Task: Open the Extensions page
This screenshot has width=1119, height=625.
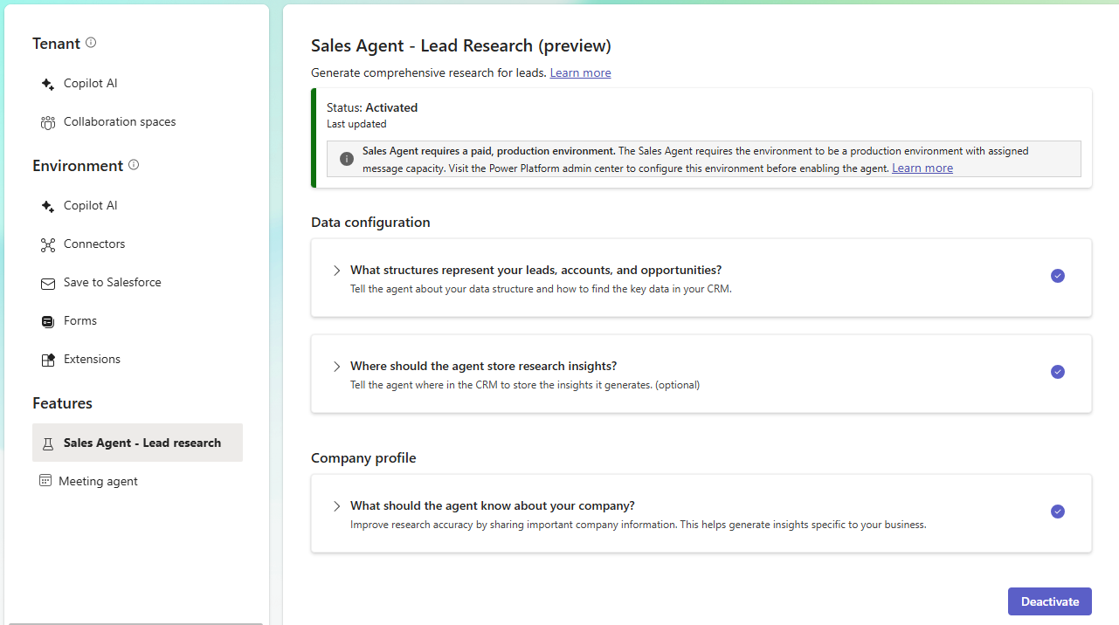Action: (92, 360)
